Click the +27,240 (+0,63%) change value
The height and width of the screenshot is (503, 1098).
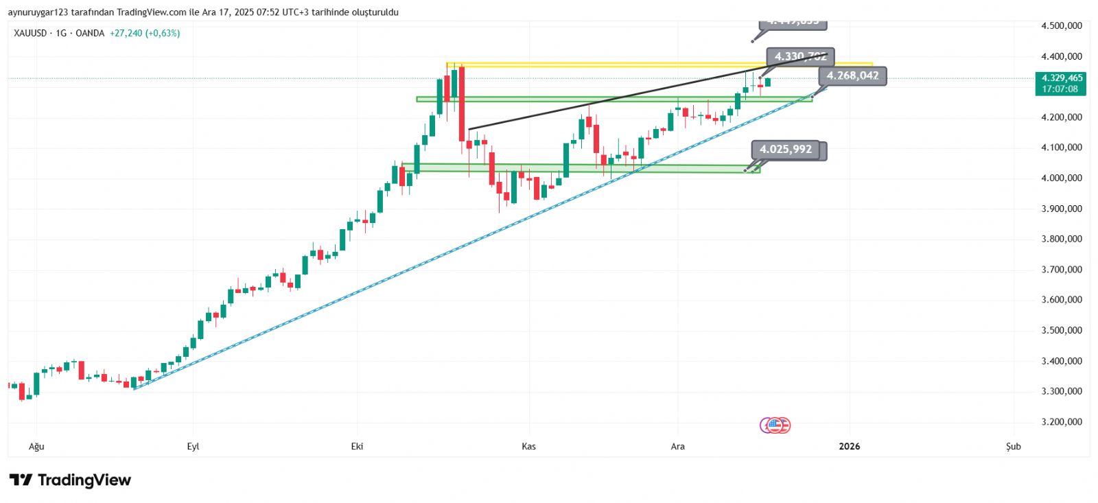tap(145, 33)
